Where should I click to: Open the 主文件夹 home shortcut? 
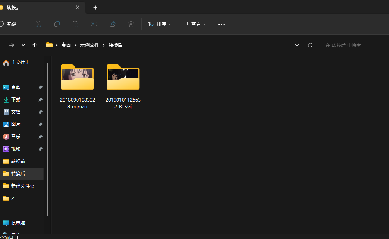tap(19, 62)
